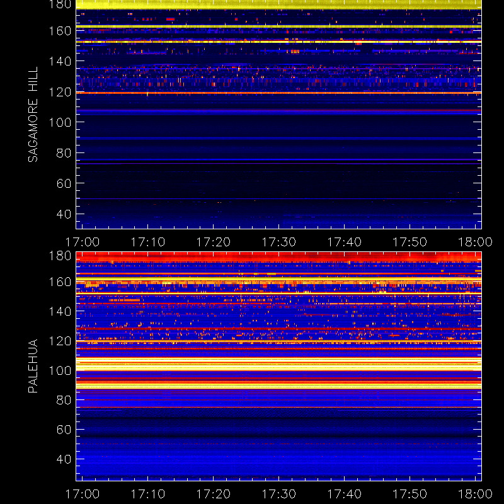Select the 60 tick label on Sagamore Hill axis

(x=64, y=183)
